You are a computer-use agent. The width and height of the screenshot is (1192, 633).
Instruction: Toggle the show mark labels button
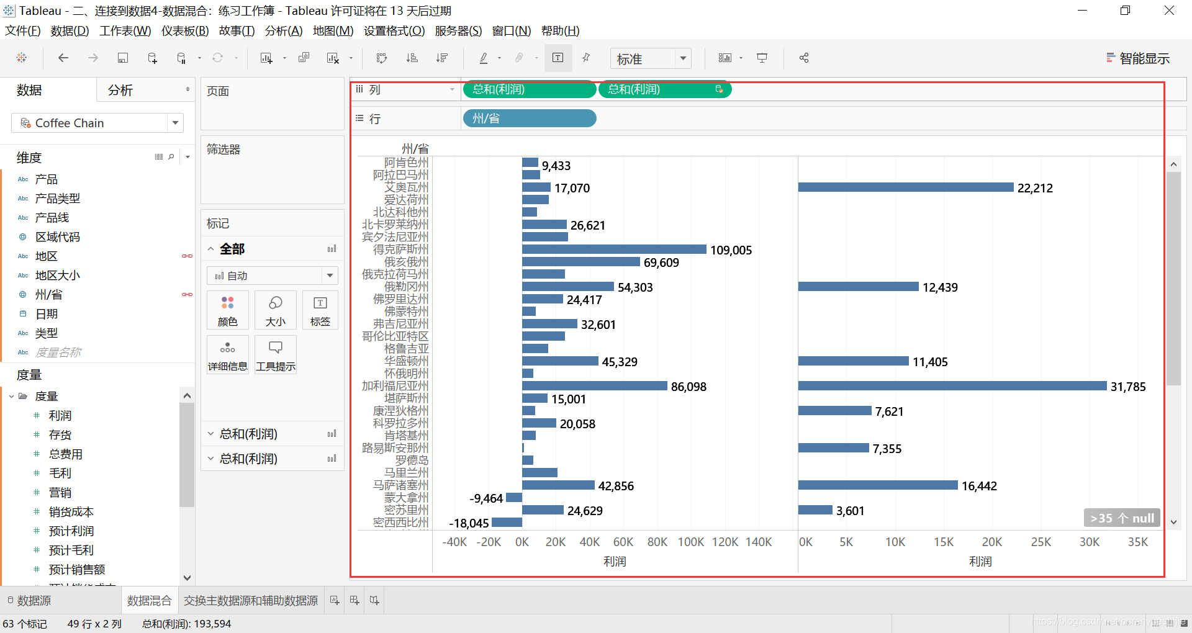click(x=558, y=58)
